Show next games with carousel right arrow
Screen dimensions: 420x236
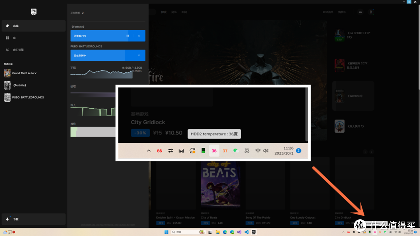coord(372,152)
